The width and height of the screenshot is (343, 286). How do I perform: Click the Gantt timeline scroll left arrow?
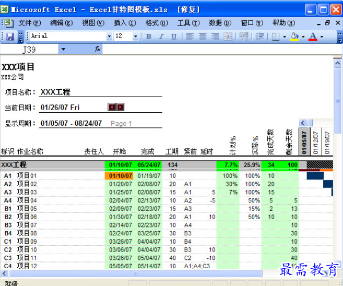click(x=303, y=123)
